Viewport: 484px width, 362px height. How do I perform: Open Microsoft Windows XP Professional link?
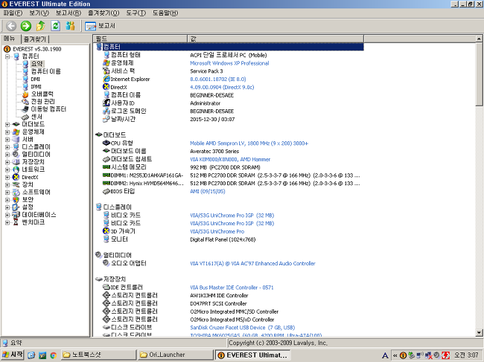pyautogui.click(x=229, y=63)
